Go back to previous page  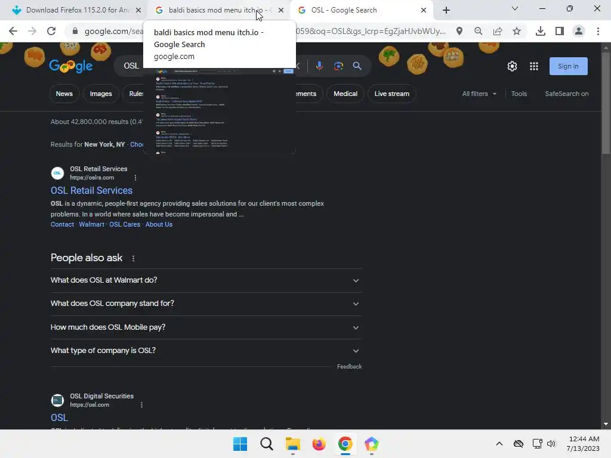tap(13, 31)
